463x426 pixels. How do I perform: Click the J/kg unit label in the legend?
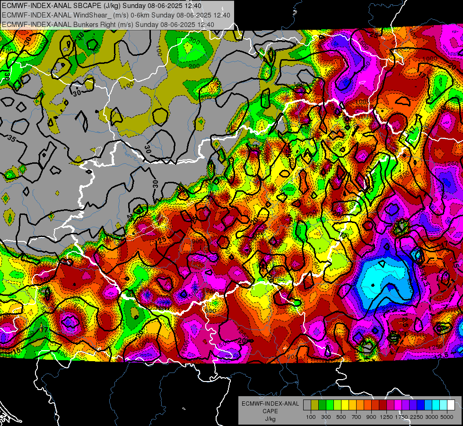270,419
